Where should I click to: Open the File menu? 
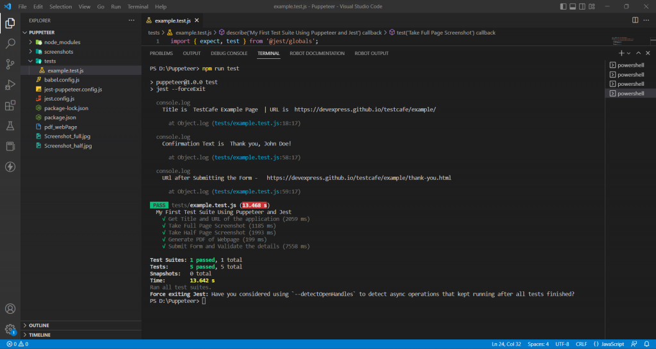pyautogui.click(x=22, y=6)
